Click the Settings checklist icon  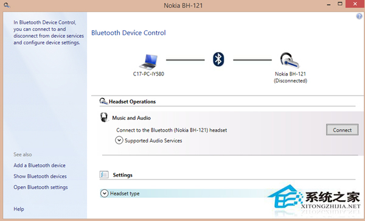(104, 174)
